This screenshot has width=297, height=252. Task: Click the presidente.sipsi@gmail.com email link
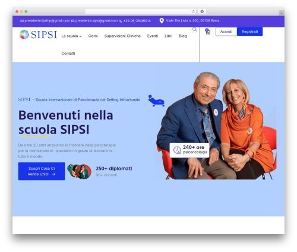click(96, 21)
